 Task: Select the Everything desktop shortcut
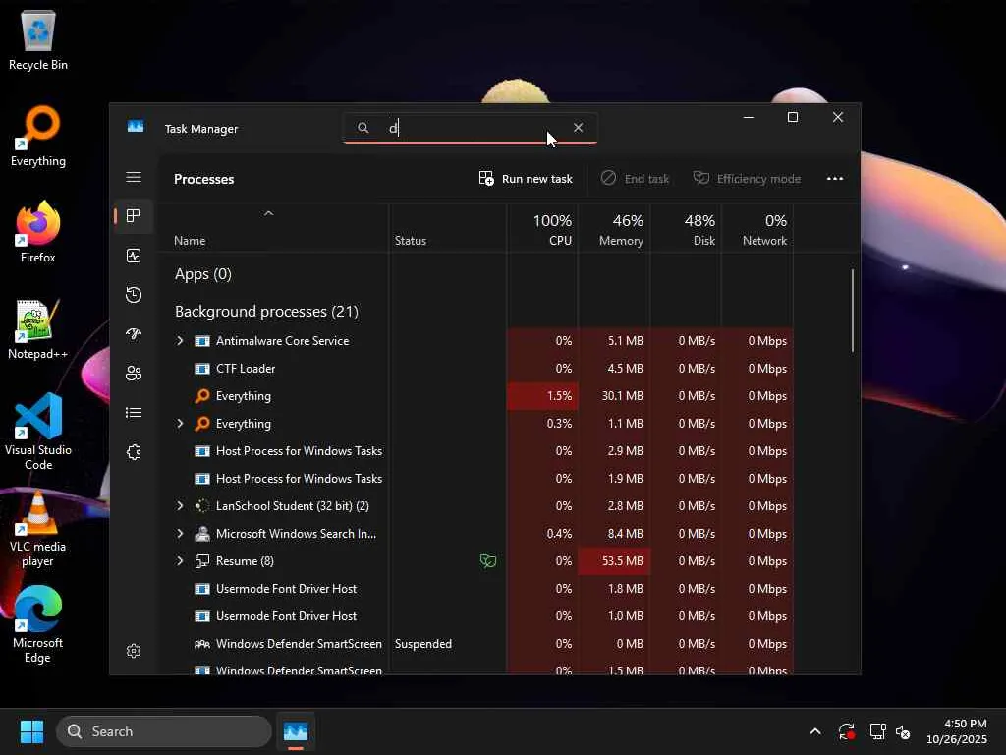pos(38,136)
